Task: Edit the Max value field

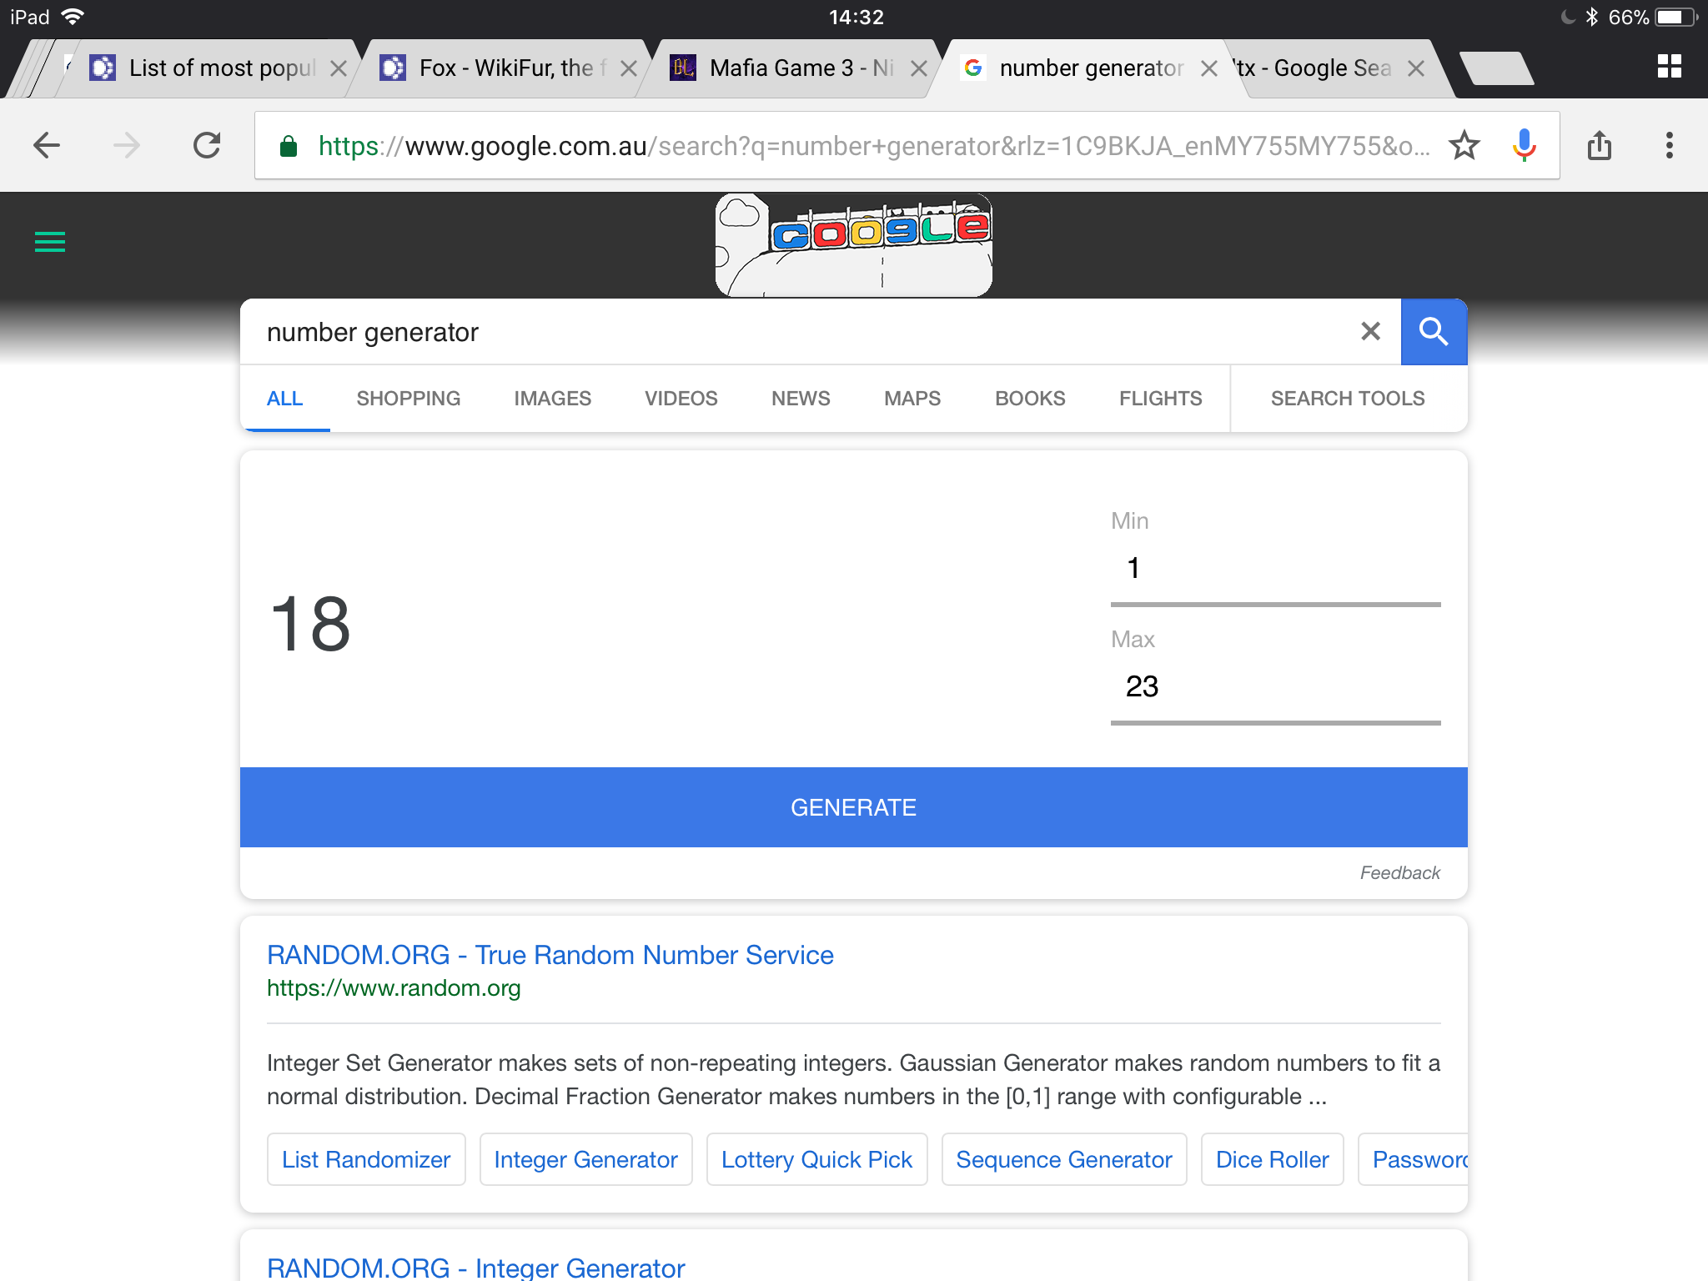Action: pos(1275,687)
